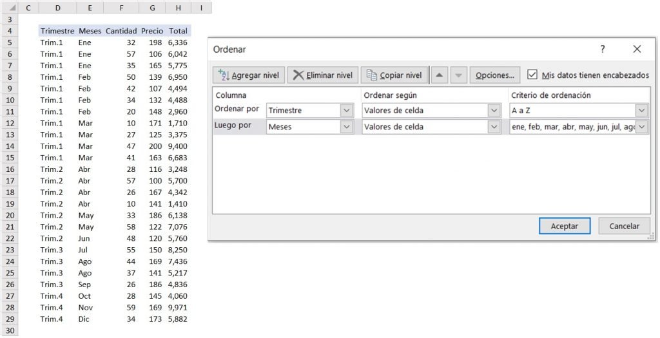Select the Jul month cell
This screenshot has height=338, width=660.
point(90,250)
